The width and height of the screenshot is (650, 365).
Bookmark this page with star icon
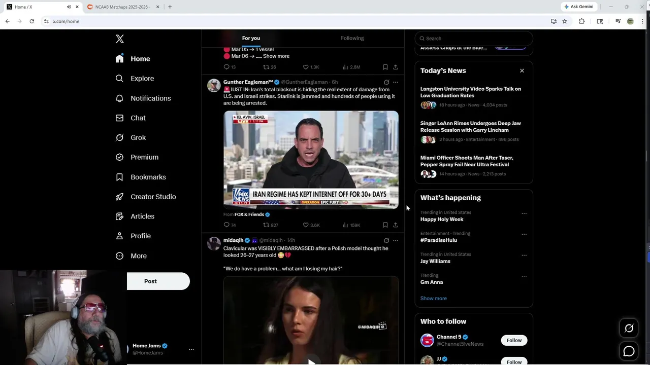click(565, 21)
